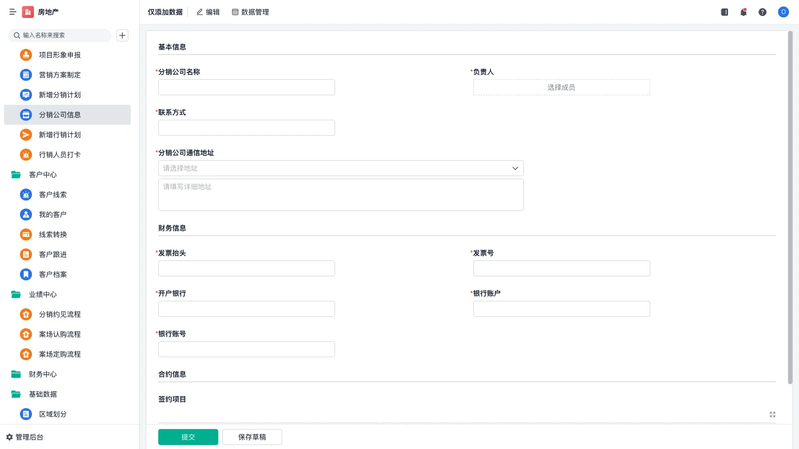
Task: Click the 房地产 app logo icon
Action: [28, 12]
